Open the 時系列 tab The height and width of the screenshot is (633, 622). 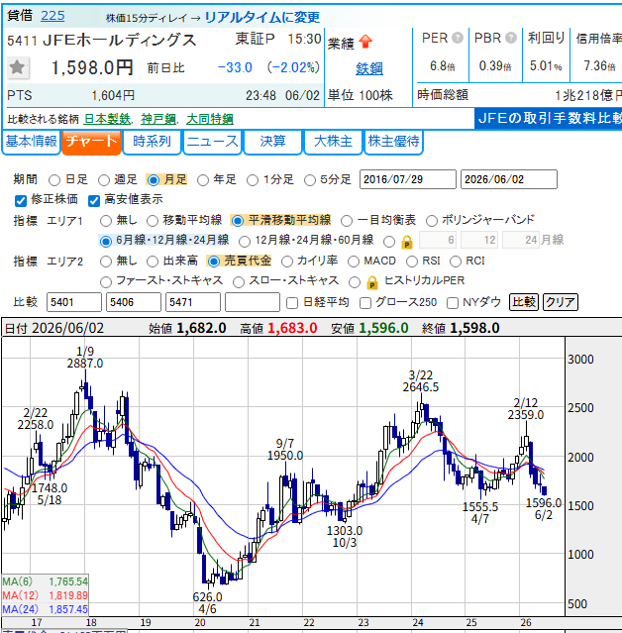[x=152, y=142]
